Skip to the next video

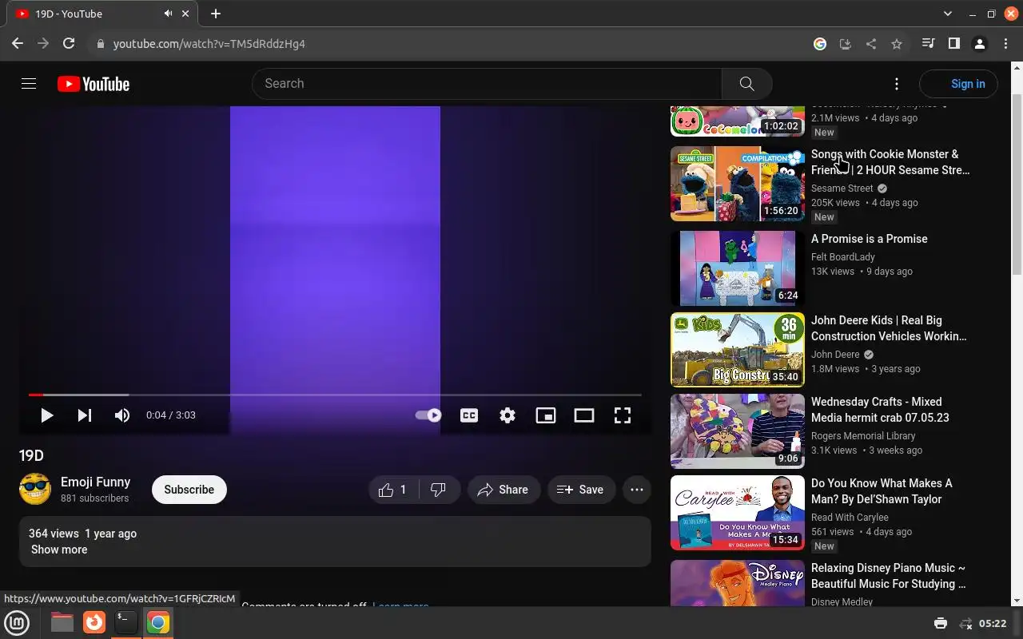[85, 415]
